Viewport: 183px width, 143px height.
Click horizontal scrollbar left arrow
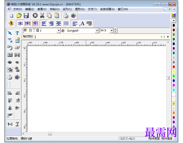tap(23, 134)
